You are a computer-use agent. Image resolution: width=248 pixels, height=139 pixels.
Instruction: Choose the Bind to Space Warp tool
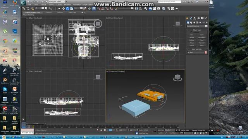[x=33, y=8]
